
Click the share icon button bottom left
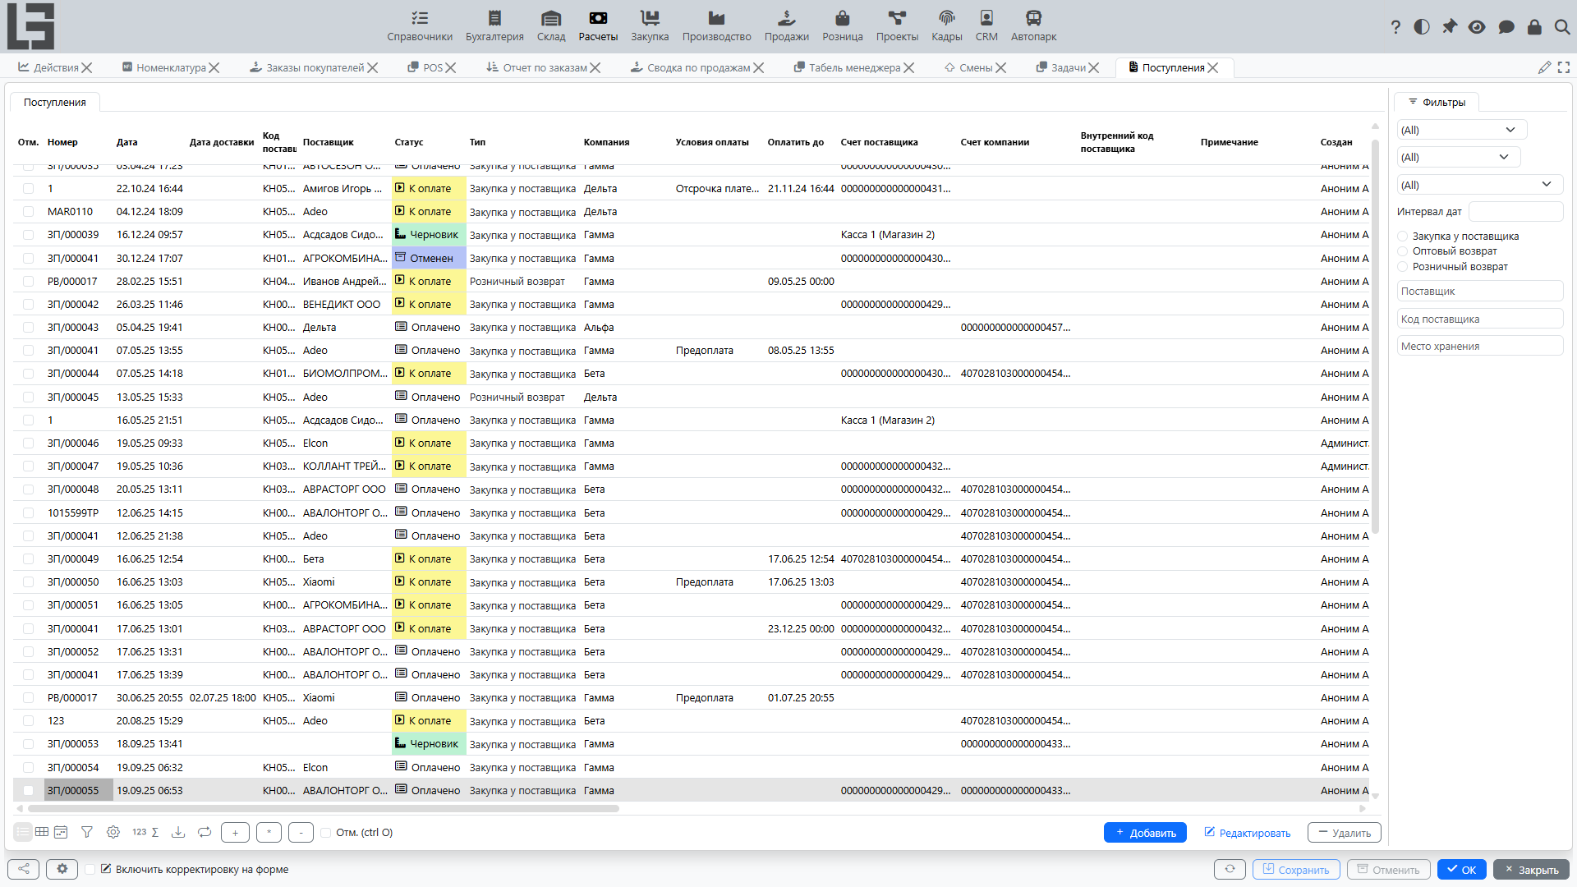[23, 869]
